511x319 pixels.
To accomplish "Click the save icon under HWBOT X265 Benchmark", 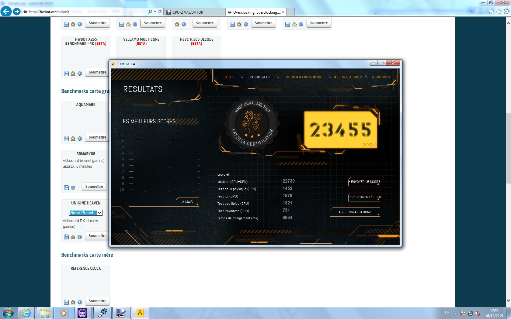I will [66, 74].
